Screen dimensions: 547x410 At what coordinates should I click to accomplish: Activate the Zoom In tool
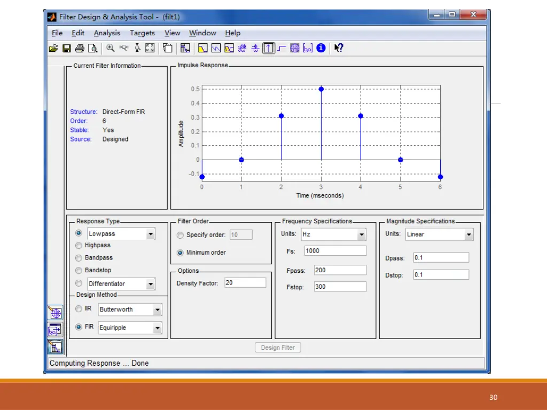click(x=110, y=48)
